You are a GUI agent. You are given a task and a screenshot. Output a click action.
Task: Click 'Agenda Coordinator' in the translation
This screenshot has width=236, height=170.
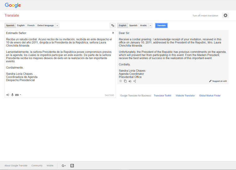click(x=131, y=74)
